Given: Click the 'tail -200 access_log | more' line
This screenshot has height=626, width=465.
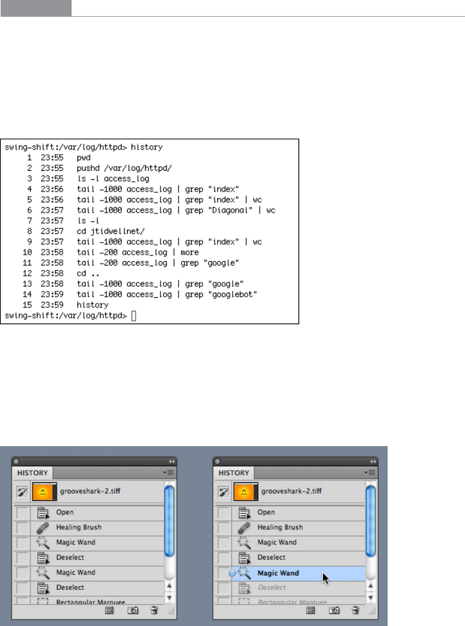Looking at the screenshot, I should (x=138, y=252).
